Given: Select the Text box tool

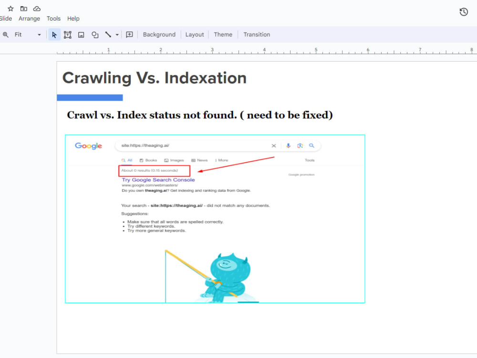Looking at the screenshot, I should (68, 35).
